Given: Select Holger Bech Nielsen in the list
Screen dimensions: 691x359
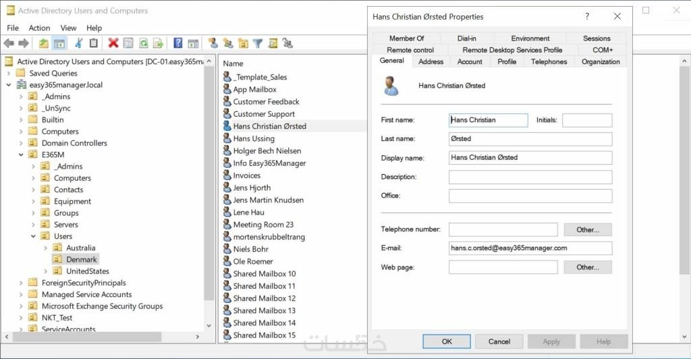Looking at the screenshot, I should pos(267,150).
